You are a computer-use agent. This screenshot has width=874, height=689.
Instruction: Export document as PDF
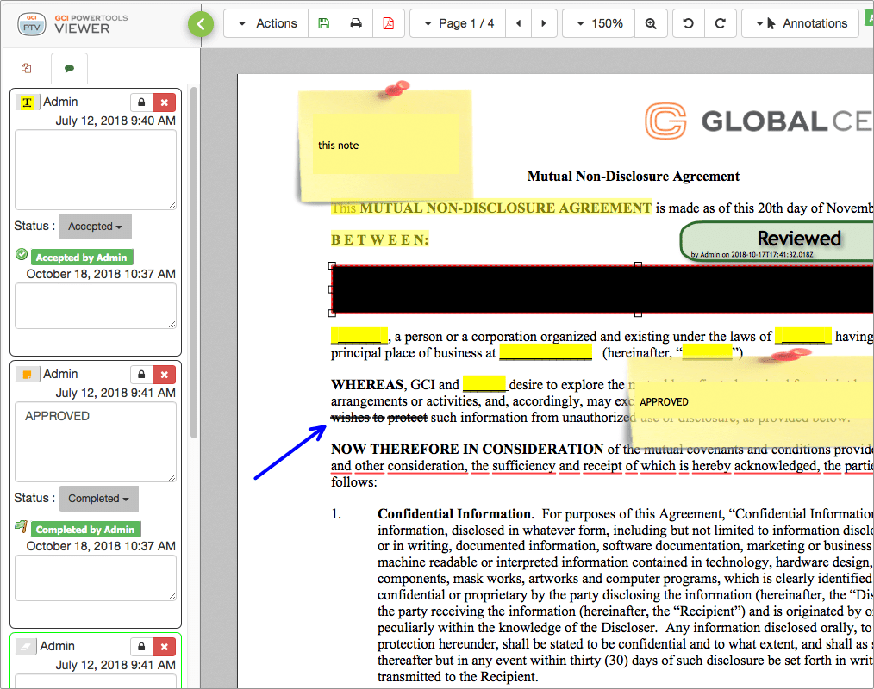[x=388, y=23]
